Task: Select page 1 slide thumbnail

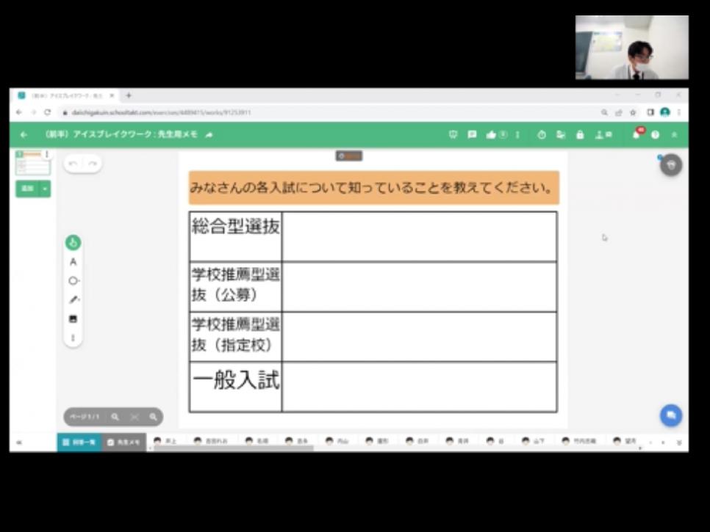Action: tap(32, 164)
